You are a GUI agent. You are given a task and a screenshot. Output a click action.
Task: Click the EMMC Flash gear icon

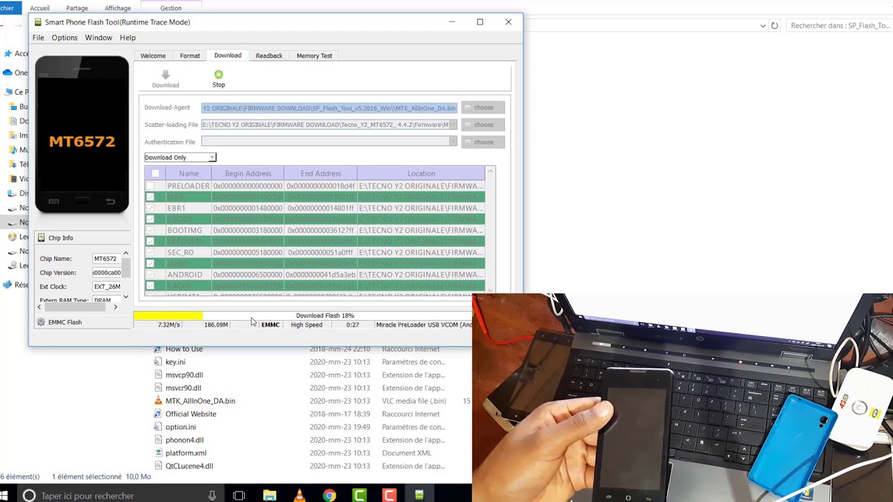click(41, 322)
